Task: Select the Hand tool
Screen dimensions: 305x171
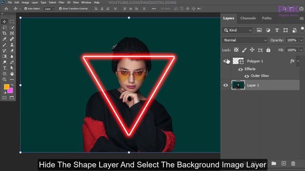Action: [x=12, y=74]
